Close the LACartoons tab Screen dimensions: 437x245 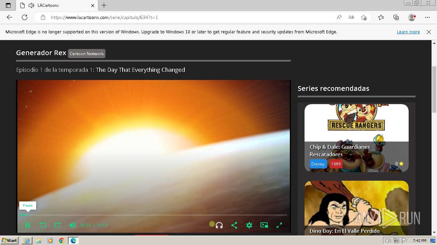click(93, 5)
